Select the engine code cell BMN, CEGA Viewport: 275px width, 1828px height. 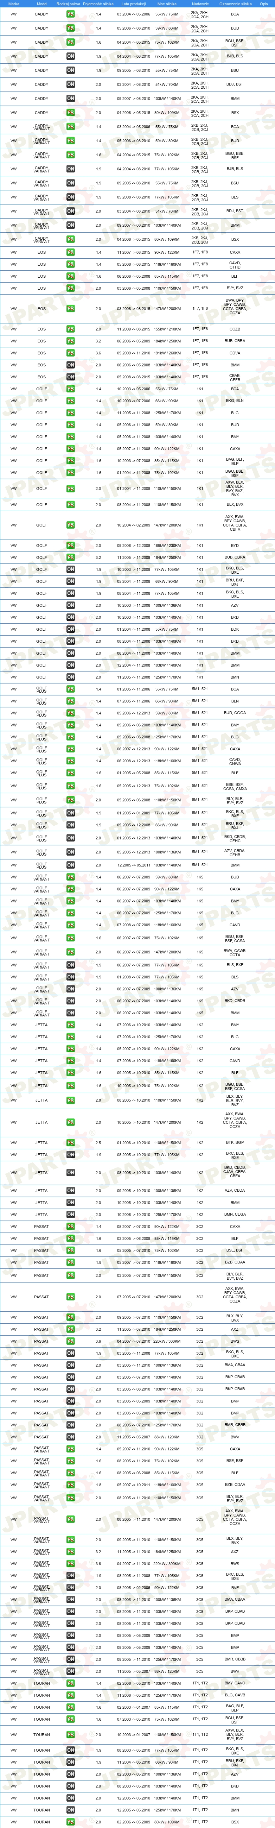(x=235, y=1215)
